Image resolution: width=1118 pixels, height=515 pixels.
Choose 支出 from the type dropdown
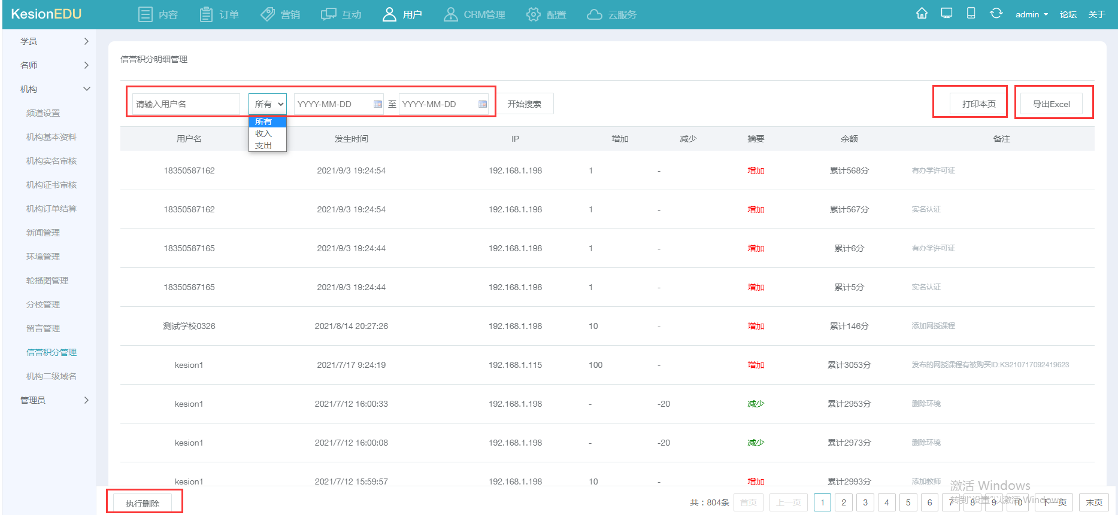[x=263, y=145]
